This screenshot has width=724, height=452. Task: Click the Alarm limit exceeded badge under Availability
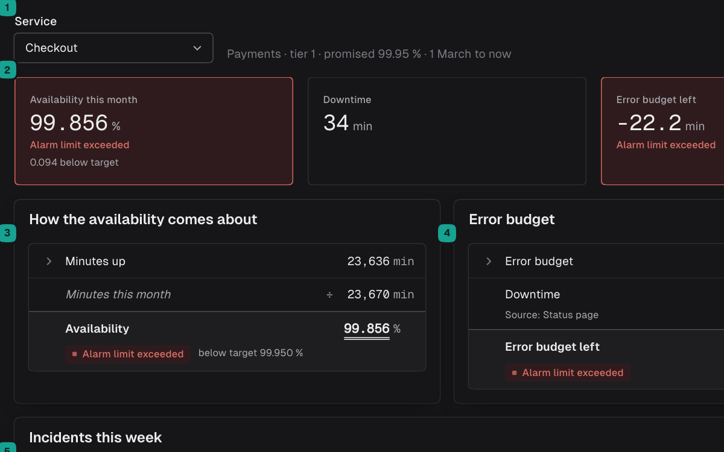point(128,354)
